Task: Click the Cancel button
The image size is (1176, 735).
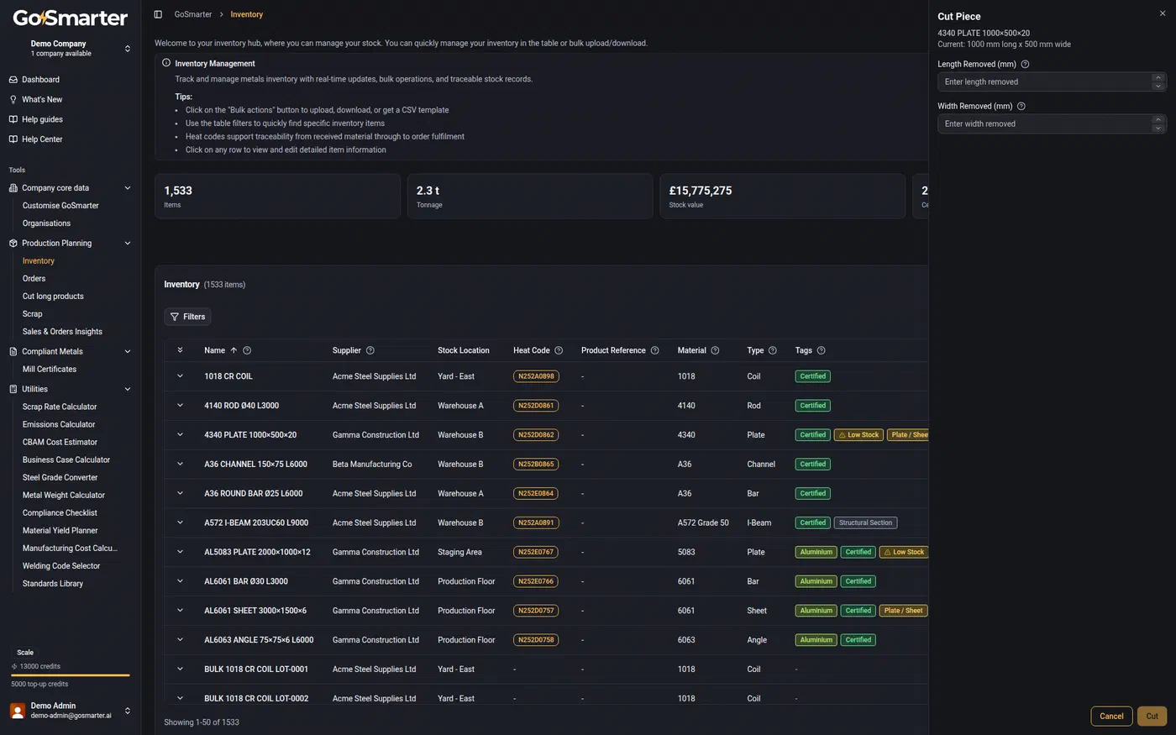Action: tap(1111, 717)
